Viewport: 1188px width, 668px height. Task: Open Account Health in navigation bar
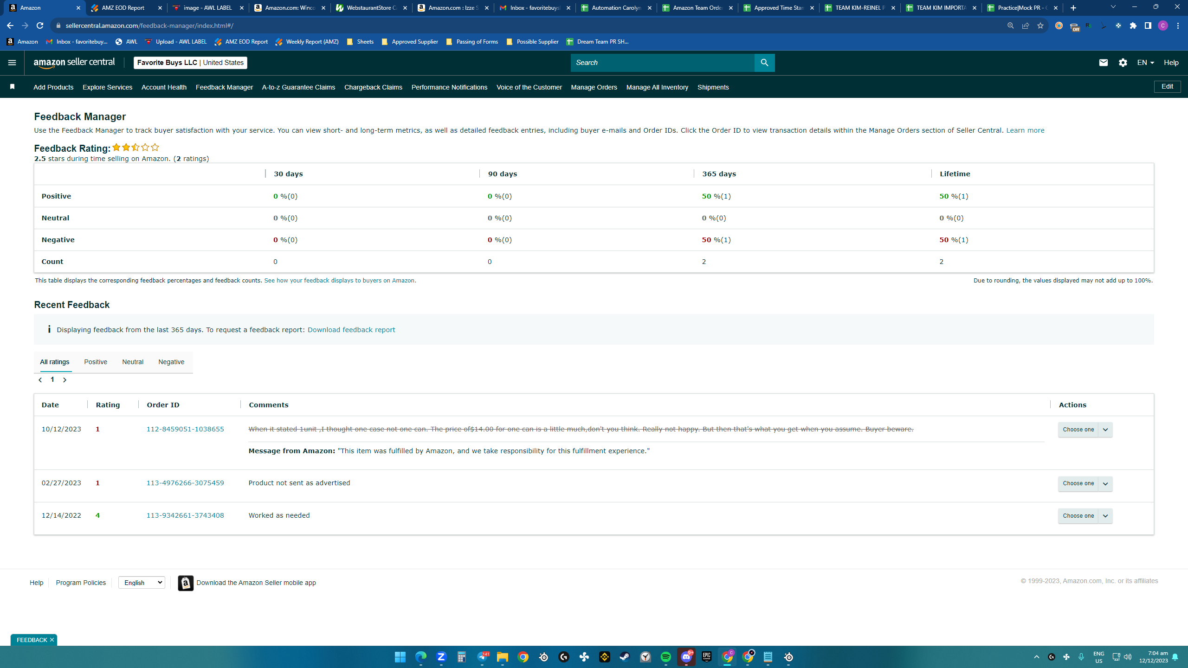pos(164,87)
